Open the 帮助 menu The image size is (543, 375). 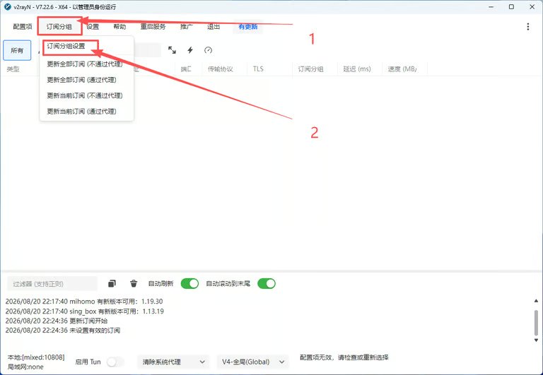pyautogui.click(x=119, y=27)
